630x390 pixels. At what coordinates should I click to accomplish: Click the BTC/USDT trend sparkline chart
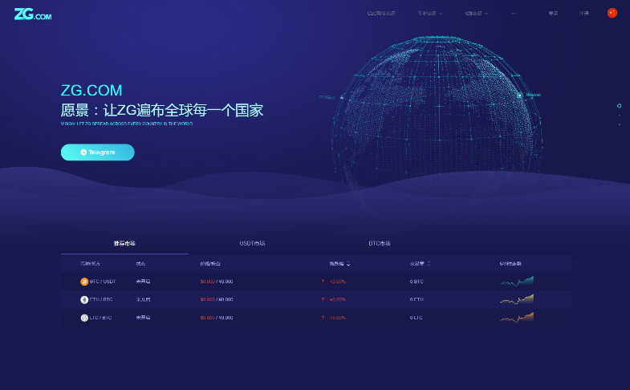coord(517,281)
